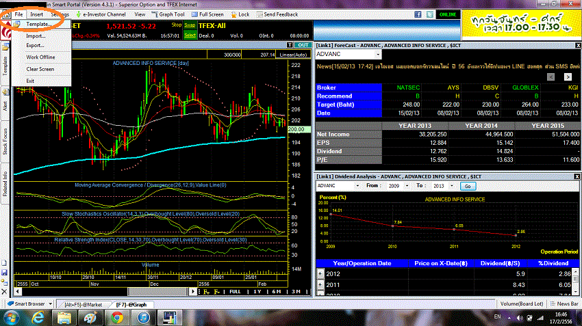
Task: Click the chart horizontal scrollbar thumb
Action: tap(159, 292)
